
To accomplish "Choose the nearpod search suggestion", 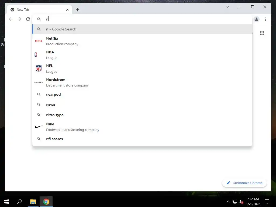I will click(142, 95).
